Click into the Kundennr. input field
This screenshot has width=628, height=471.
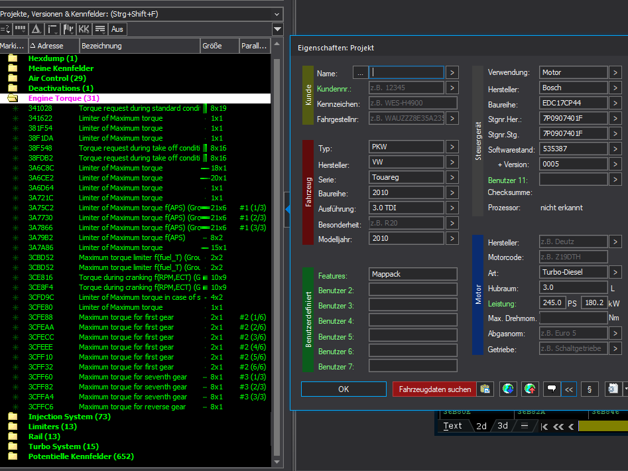406,88
